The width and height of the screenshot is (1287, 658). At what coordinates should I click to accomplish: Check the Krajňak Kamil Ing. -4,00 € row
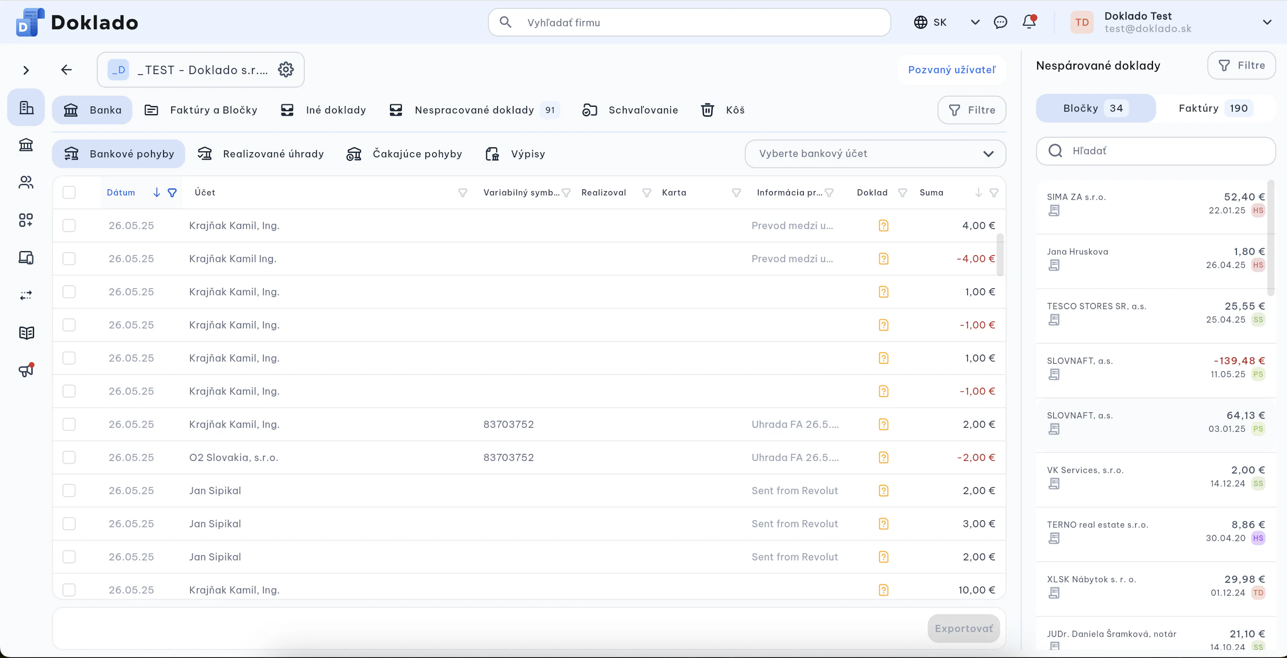pyautogui.click(x=69, y=259)
